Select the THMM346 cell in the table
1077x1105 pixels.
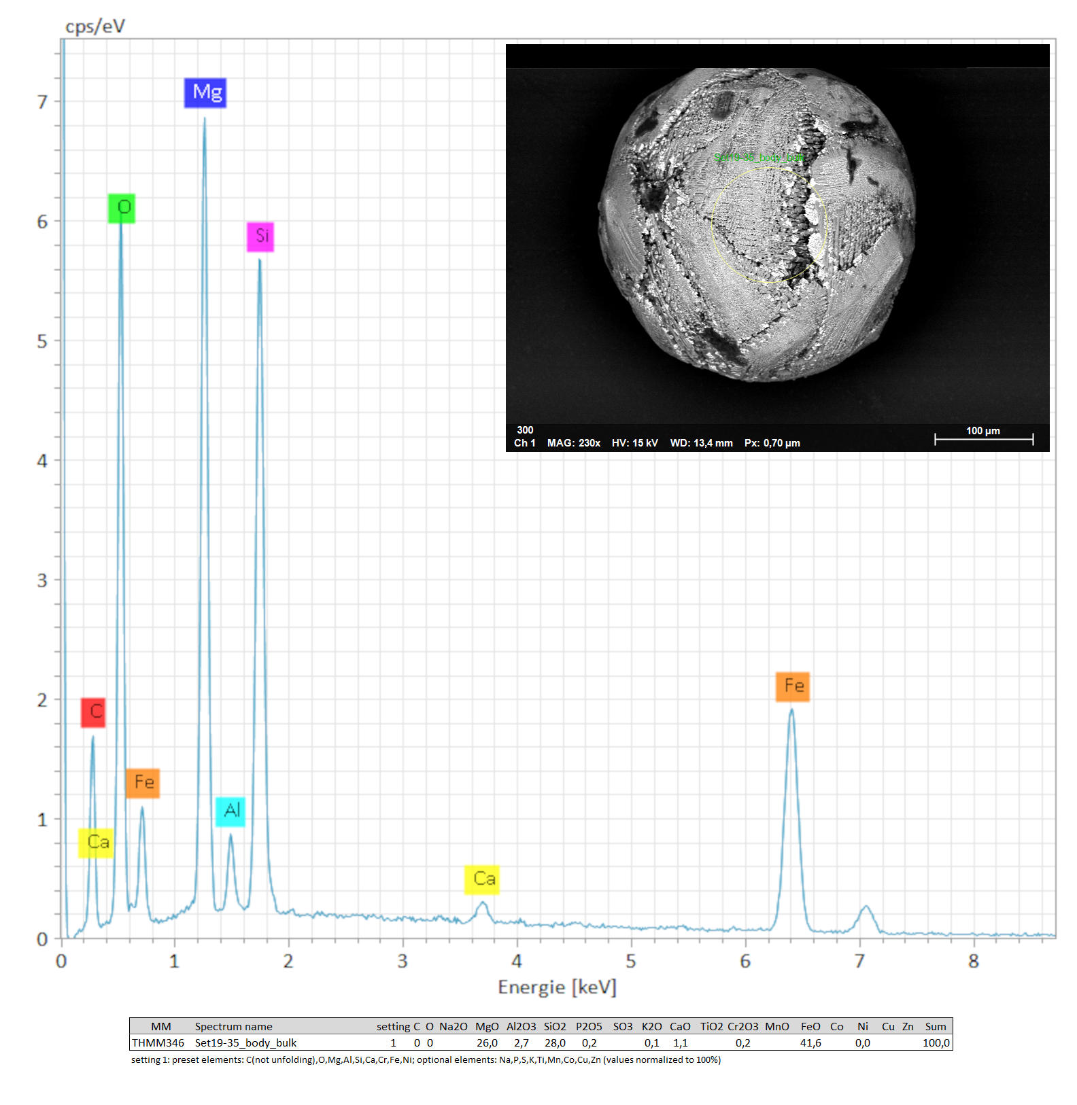158,1042
